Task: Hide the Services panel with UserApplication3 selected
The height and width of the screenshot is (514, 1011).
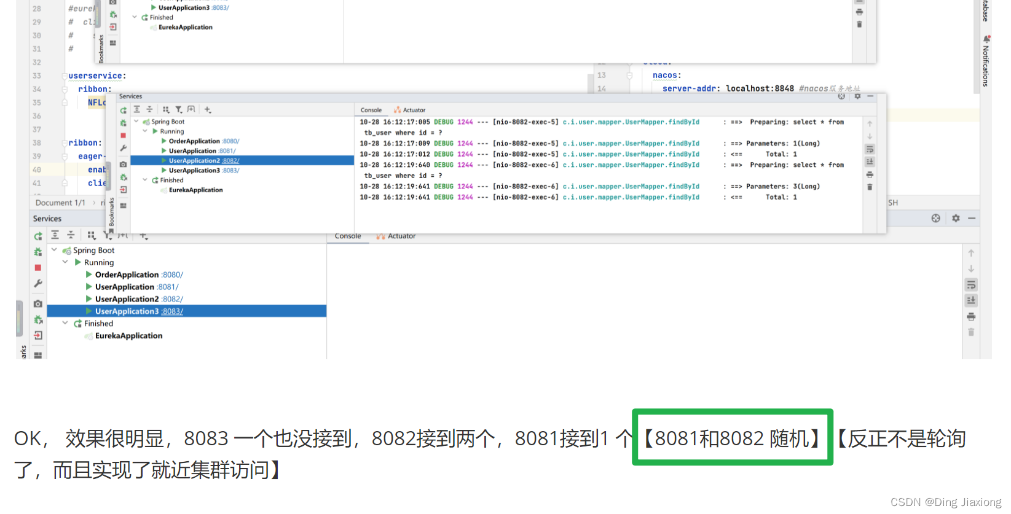Action: click(x=972, y=219)
